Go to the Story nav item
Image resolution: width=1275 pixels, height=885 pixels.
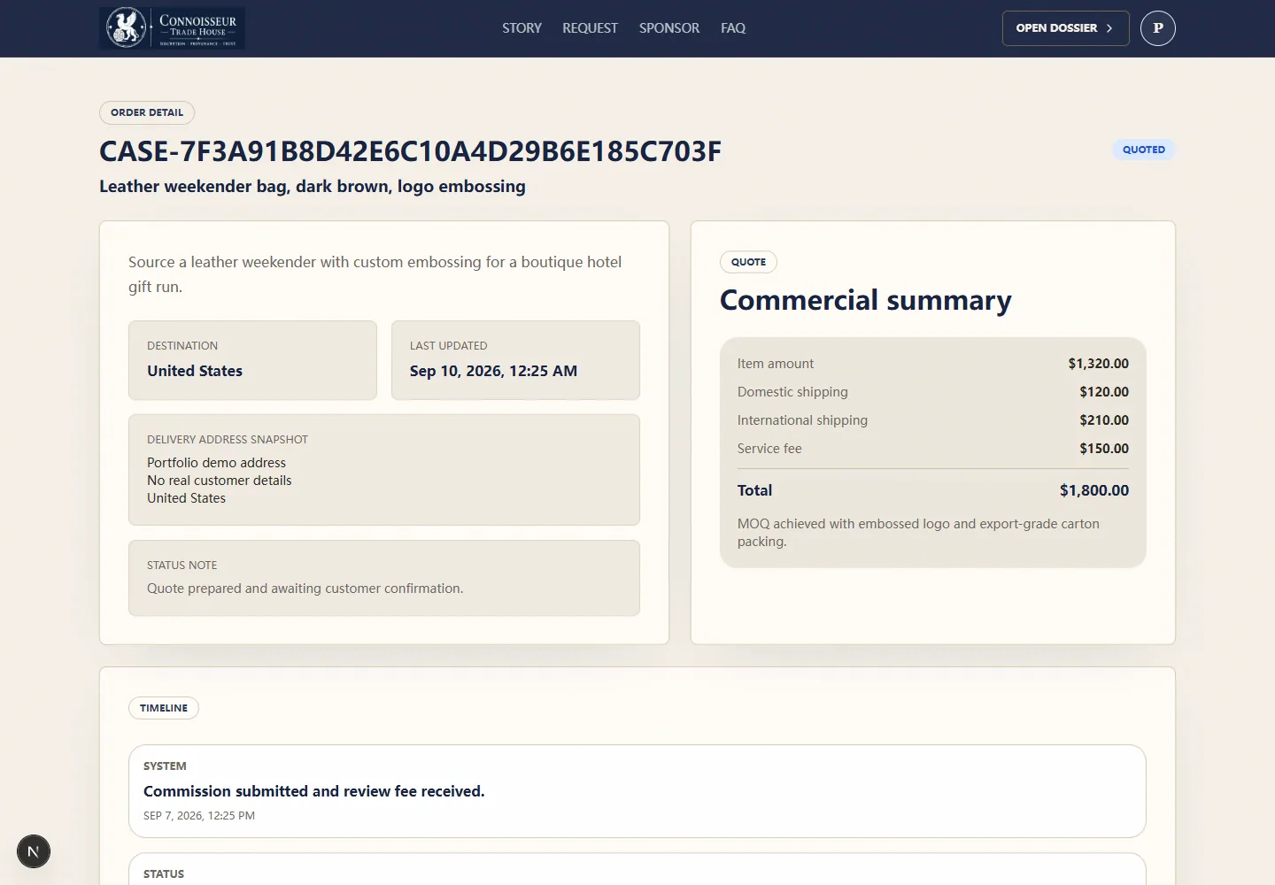[x=522, y=28]
